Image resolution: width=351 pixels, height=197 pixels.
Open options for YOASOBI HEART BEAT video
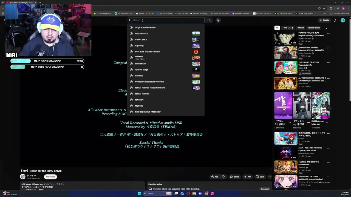(x=328, y=33)
